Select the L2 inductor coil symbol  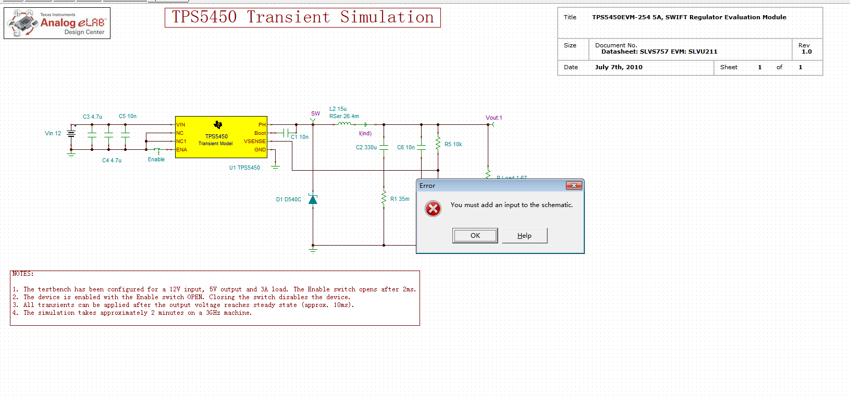(x=344, y=124)
